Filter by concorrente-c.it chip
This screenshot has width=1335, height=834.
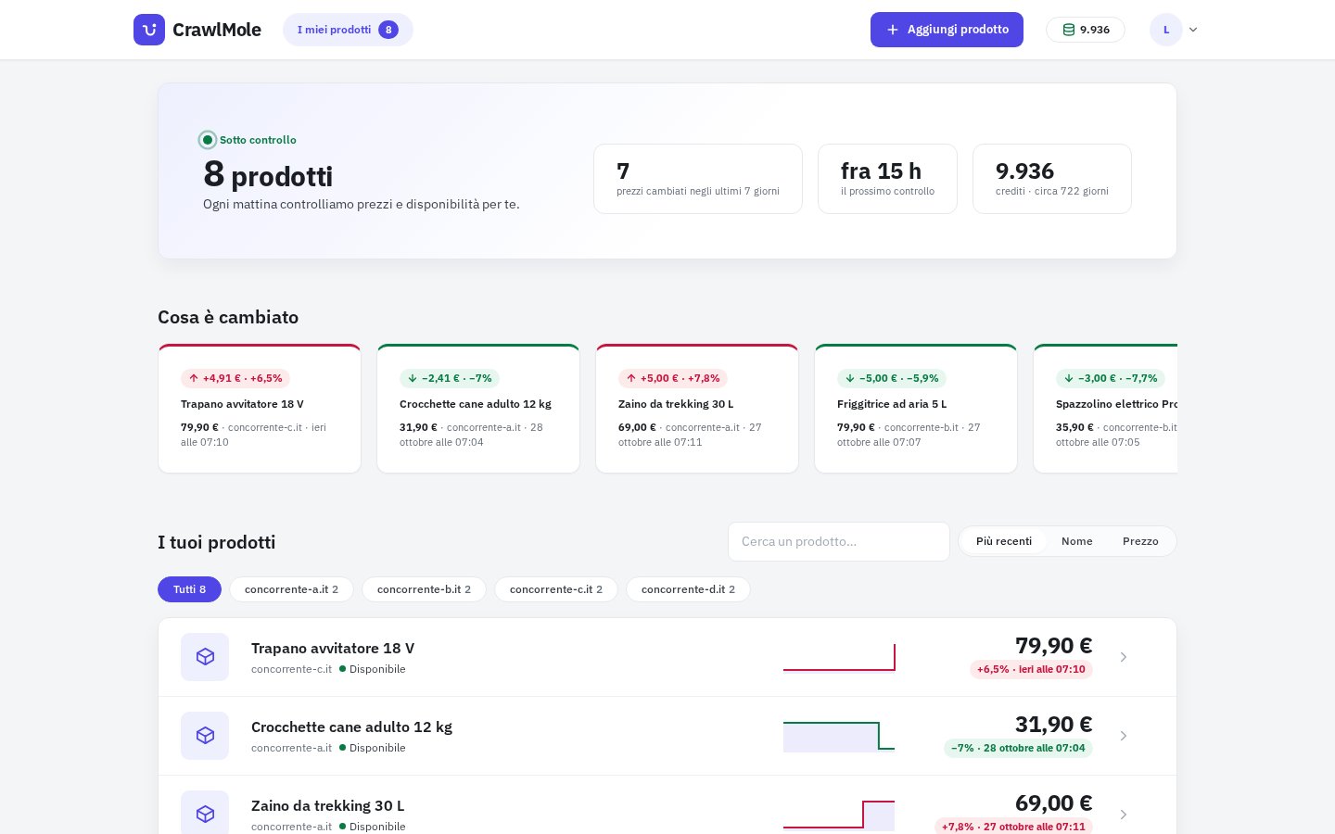pos(556,589)
